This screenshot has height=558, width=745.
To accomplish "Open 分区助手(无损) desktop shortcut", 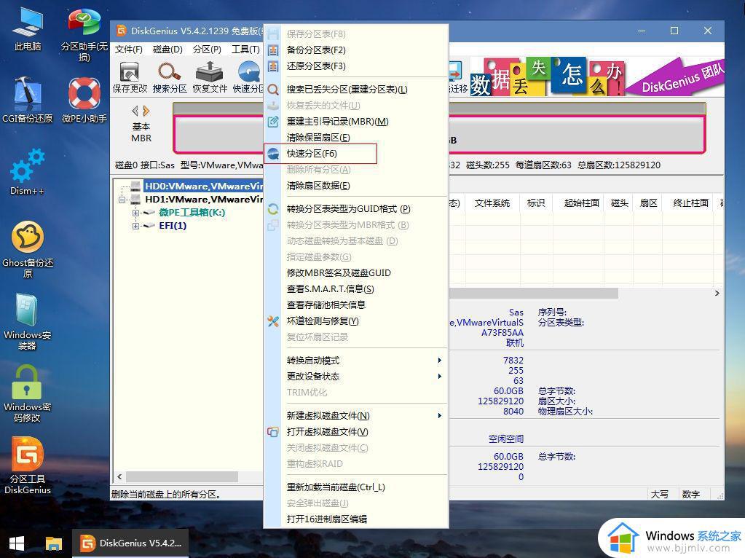I will (x=84, y=35).
